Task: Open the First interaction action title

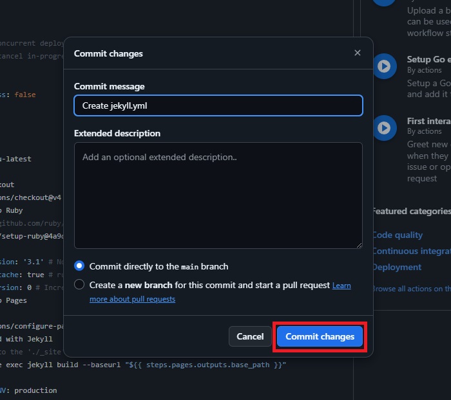Action: click(x=428, y=121)
